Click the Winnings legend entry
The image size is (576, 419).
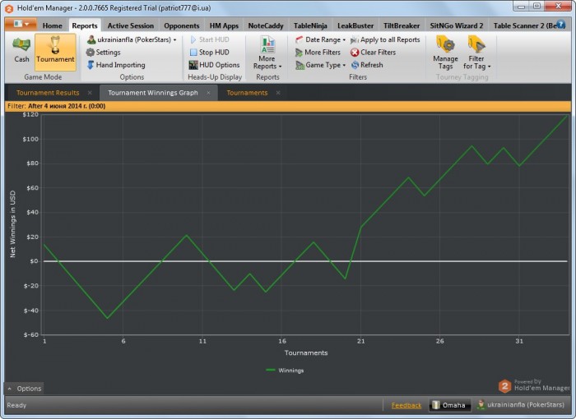(x=285, y=371)
